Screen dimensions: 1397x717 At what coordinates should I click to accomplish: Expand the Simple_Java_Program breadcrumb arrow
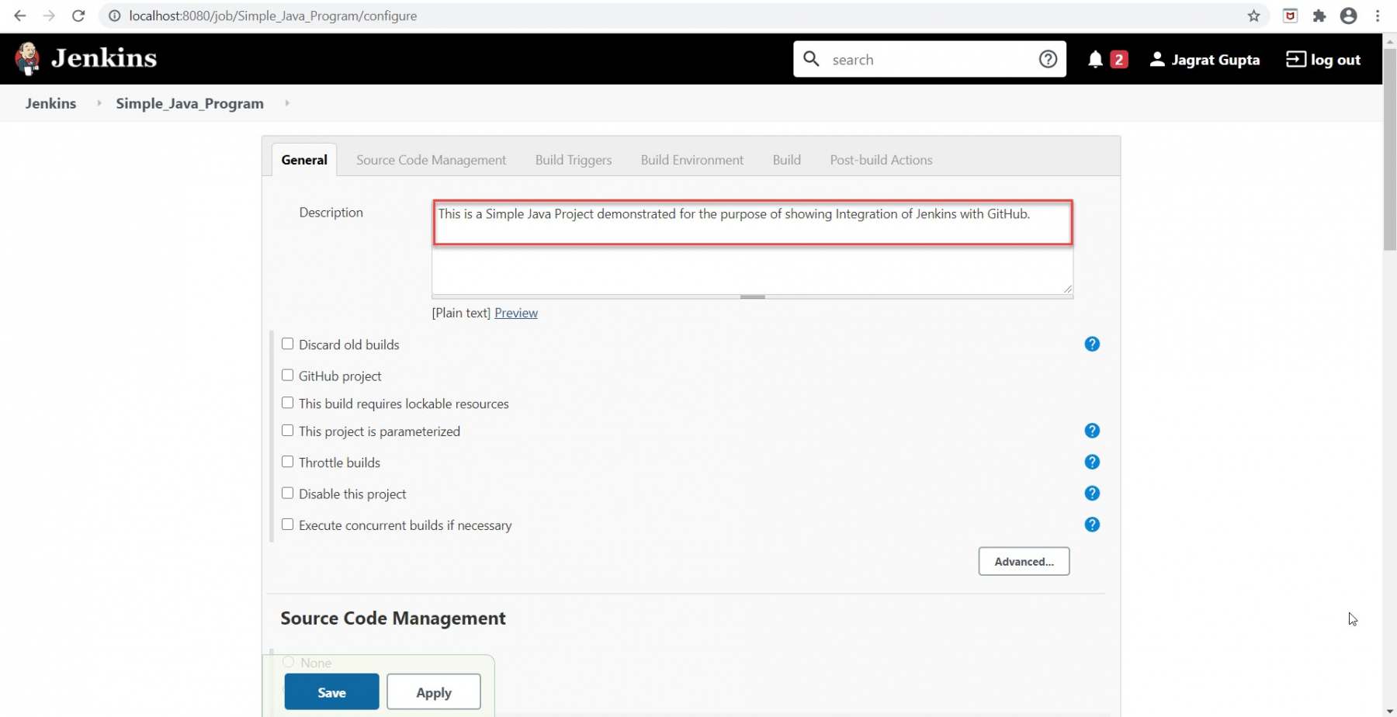[x=287, y=103]
